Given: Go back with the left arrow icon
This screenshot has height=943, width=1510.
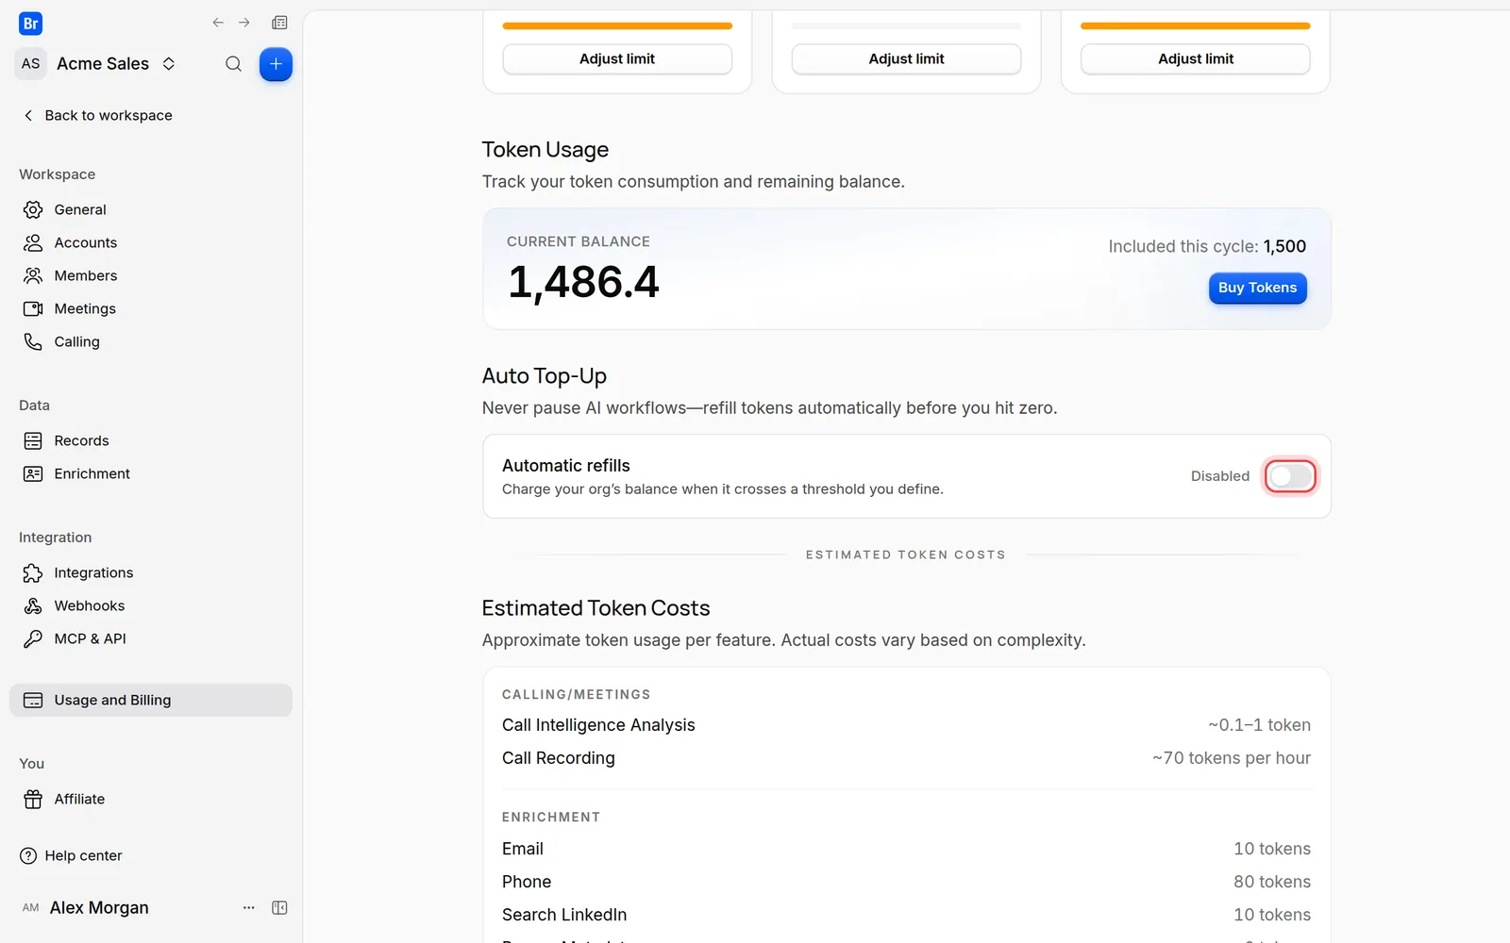Looking at the screenshot, I should 218,23.
